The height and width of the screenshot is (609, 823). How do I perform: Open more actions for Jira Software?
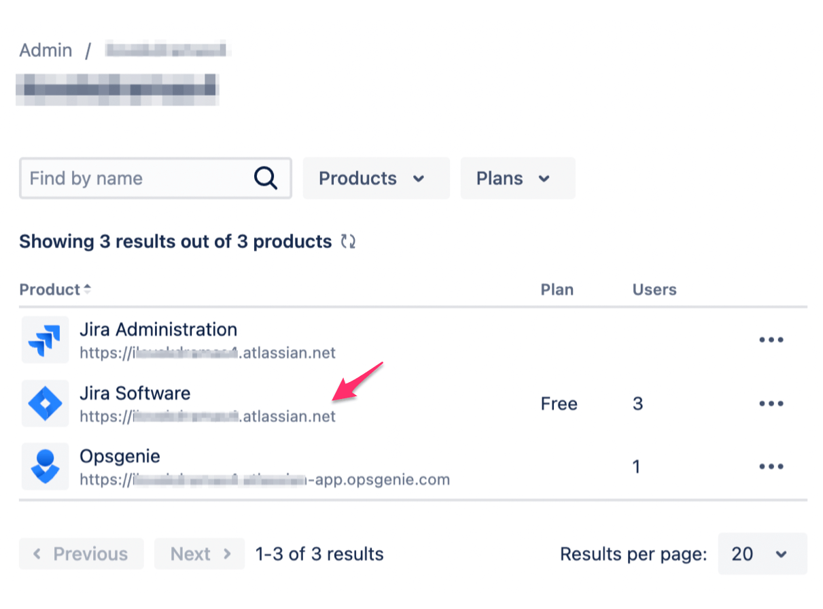point(771,404)
